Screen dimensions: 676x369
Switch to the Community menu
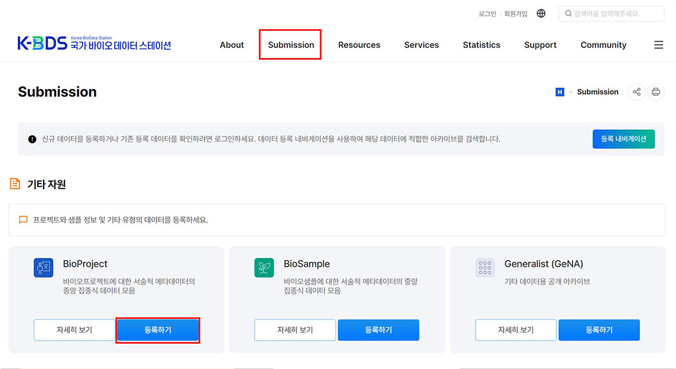click(x=603, y=45)
